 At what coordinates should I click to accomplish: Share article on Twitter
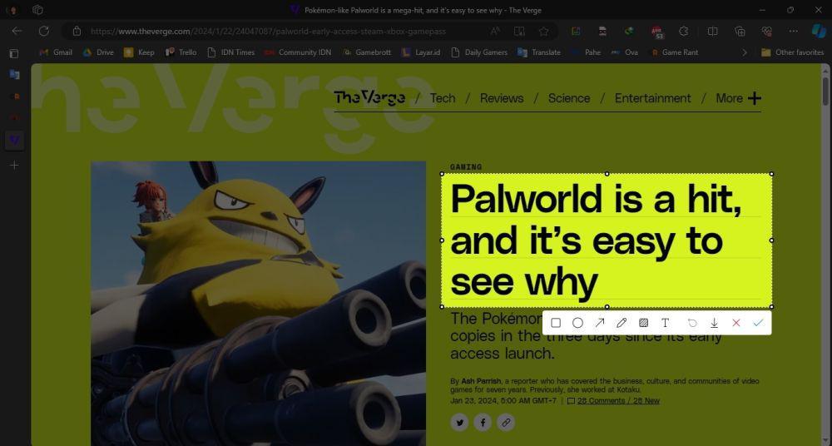click(x=459, y=423)
